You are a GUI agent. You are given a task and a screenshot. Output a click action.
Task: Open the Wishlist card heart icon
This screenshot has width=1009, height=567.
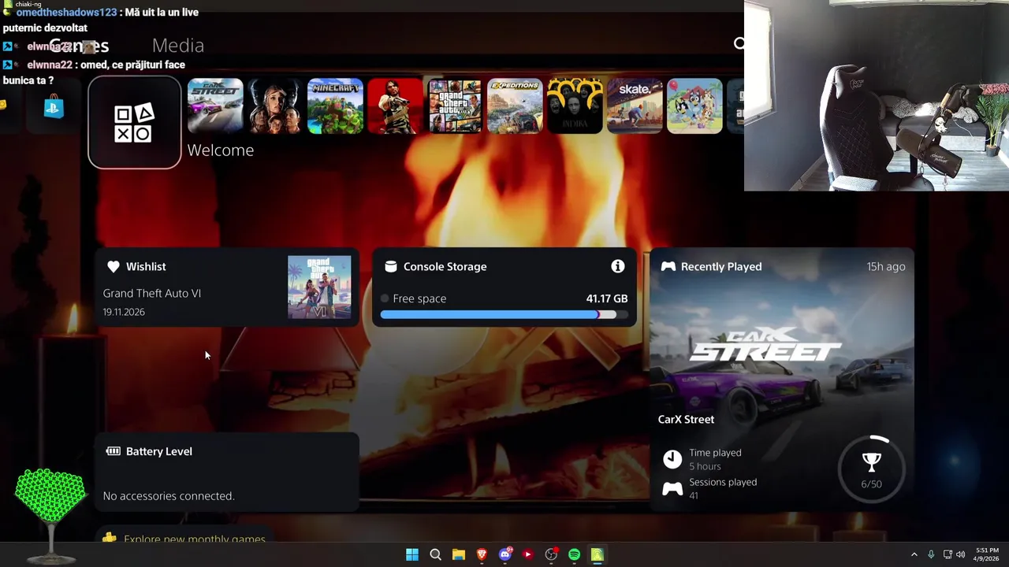click(114, 267)
